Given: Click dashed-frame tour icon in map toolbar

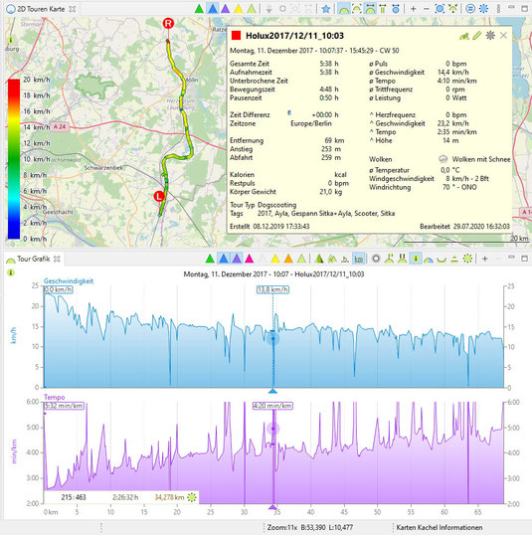Looking at the screenshot, I should [x=357, y=9].
